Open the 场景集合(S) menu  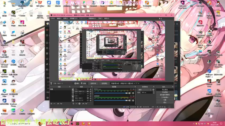click(92, 18)
